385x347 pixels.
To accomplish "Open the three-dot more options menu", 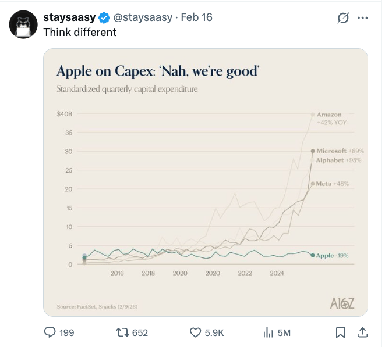I will (x=363, y=17).
